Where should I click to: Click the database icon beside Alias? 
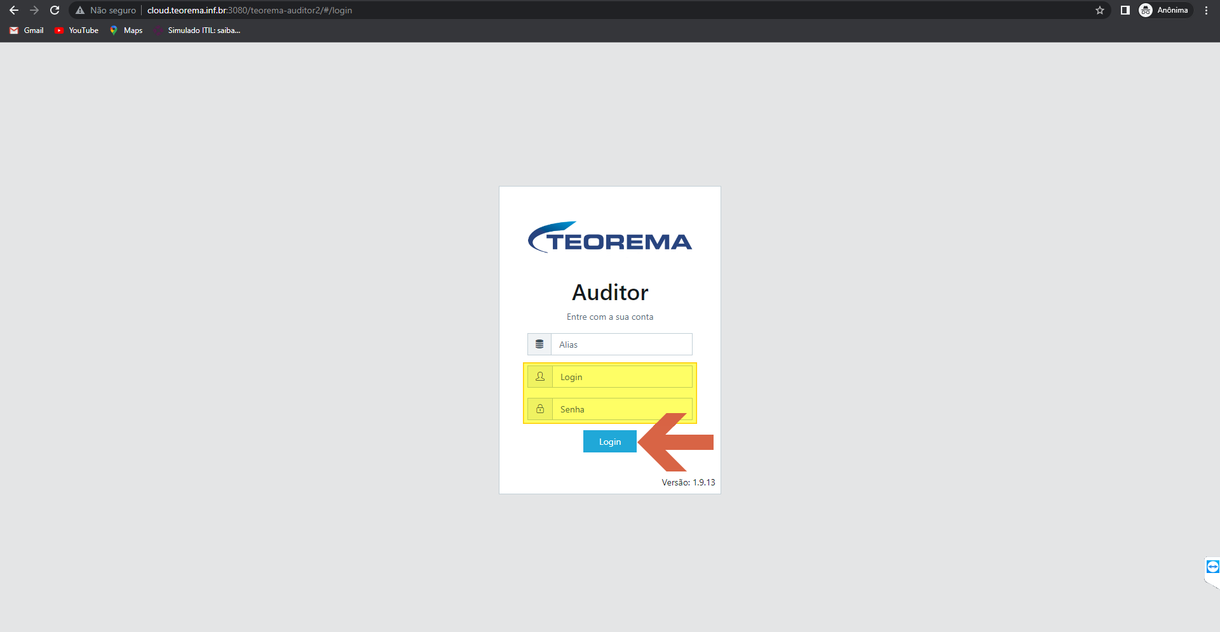coord(539,345)
